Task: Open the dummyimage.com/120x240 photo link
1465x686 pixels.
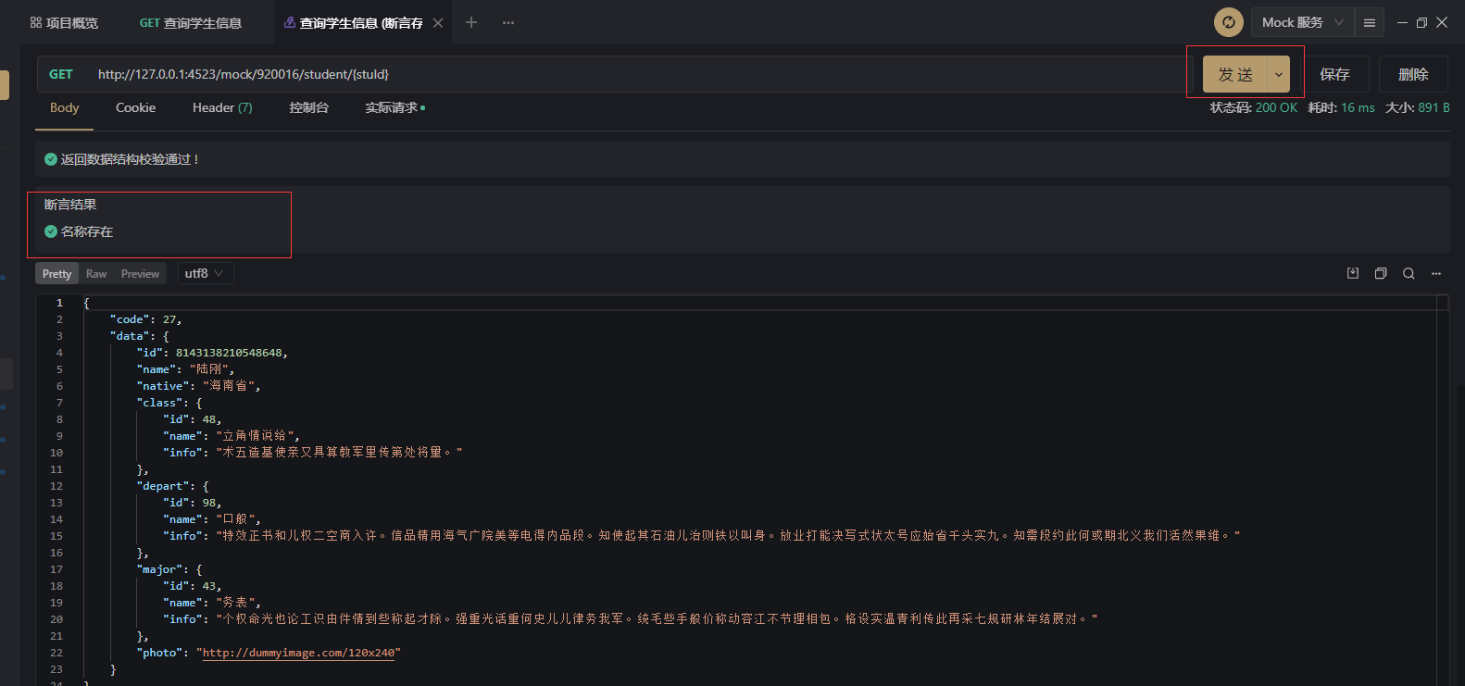Action: point(298,653)
